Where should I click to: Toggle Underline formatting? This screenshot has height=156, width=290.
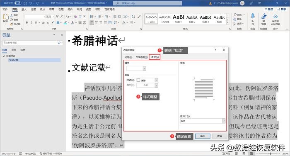pos(36,22)
